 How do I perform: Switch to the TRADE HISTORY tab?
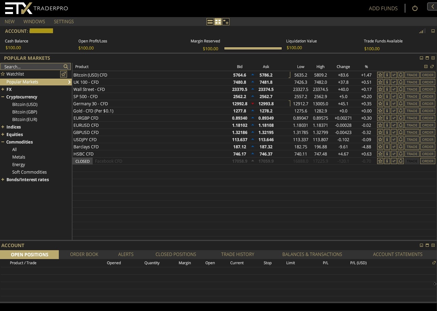tap(237, 254)
